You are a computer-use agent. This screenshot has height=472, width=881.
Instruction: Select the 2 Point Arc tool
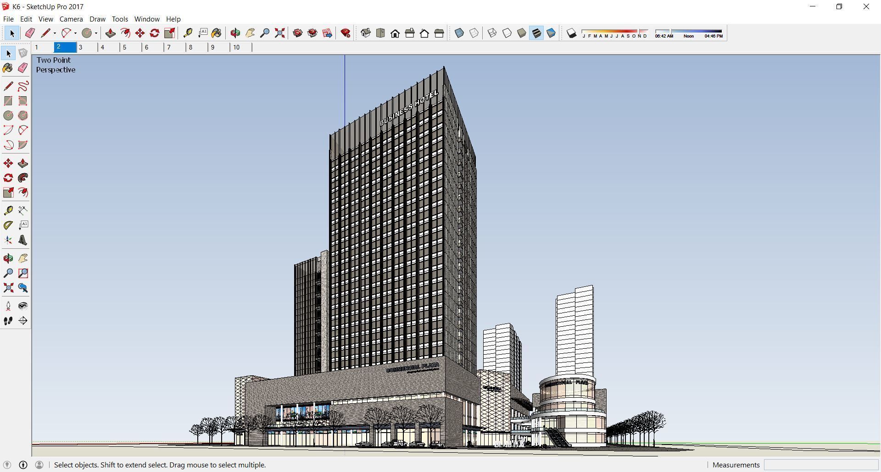coord(23,130)
